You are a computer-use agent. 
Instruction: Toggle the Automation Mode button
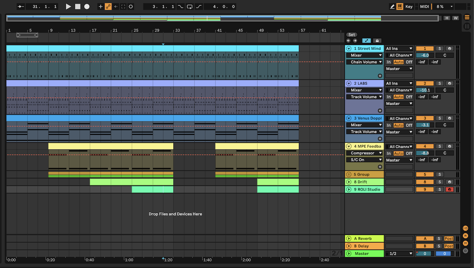click(367, 41)
